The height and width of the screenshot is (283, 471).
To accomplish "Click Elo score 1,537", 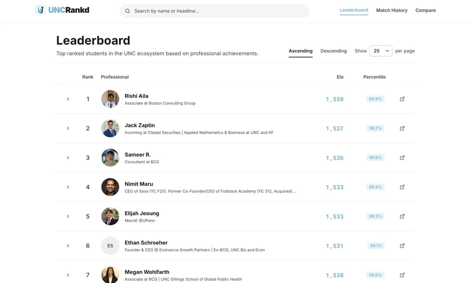I will [335, 128].
